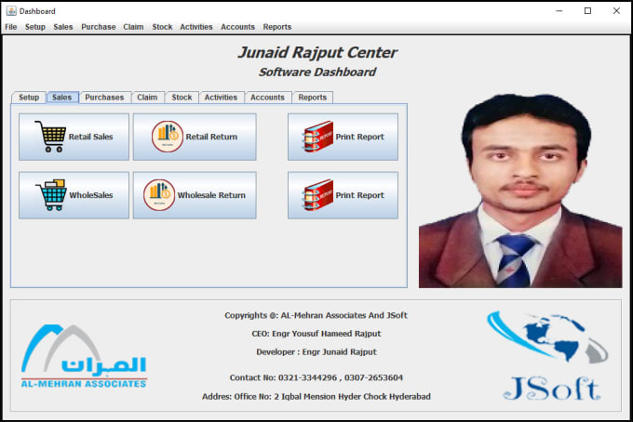Select the Stock tab
Screen dimensions: 633x422
(x=182, y=98)
